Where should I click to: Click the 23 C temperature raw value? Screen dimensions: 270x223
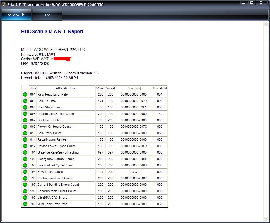134,172
